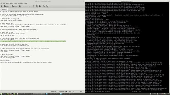Close the info.txt tab

pyautogui.click(x=7, y=9)
